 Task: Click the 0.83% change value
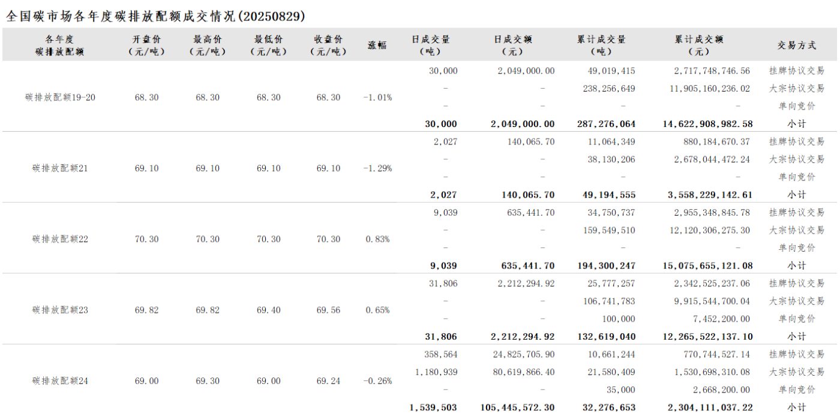coord(377,239)
